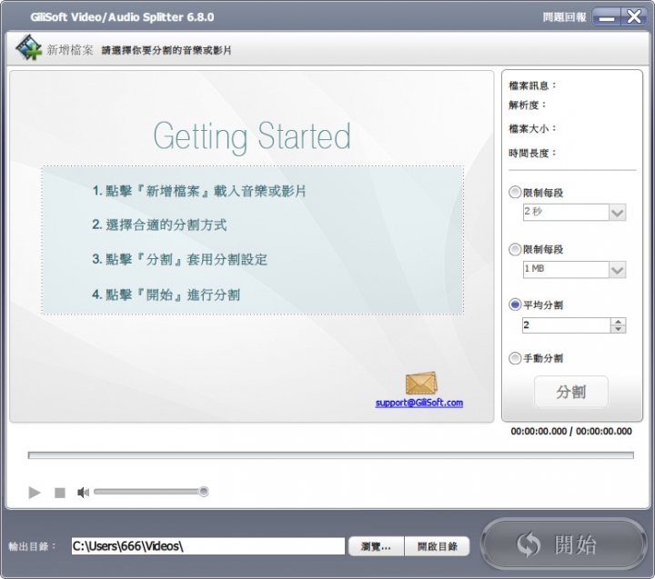Click the 00:00:00.000 time counter
The height and width of the screenshot is (579, 655).
[571, 431]
